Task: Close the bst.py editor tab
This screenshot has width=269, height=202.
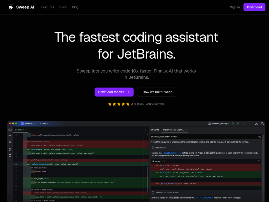Action: point(26,130)
